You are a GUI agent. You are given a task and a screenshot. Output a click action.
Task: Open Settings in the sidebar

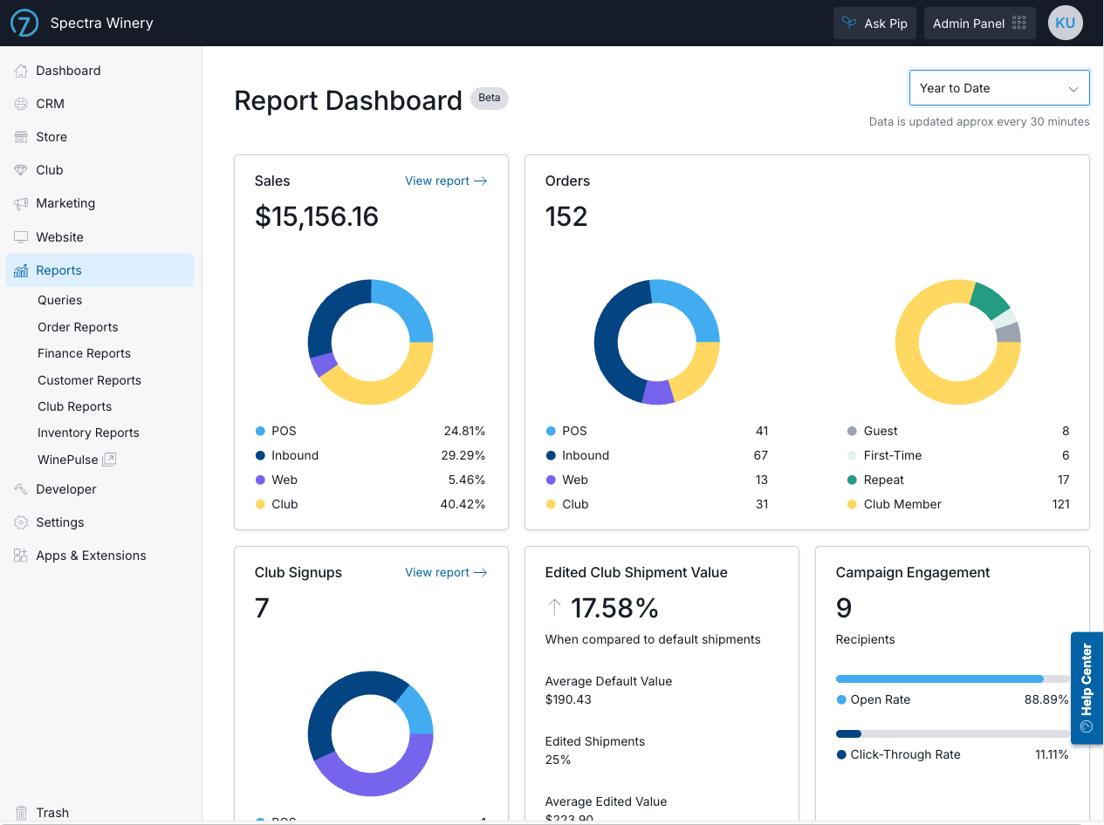[x=100, y=522]
